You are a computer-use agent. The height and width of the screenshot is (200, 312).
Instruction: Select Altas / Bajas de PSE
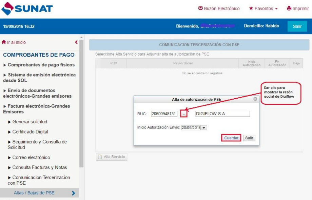[x=34, y=193]
